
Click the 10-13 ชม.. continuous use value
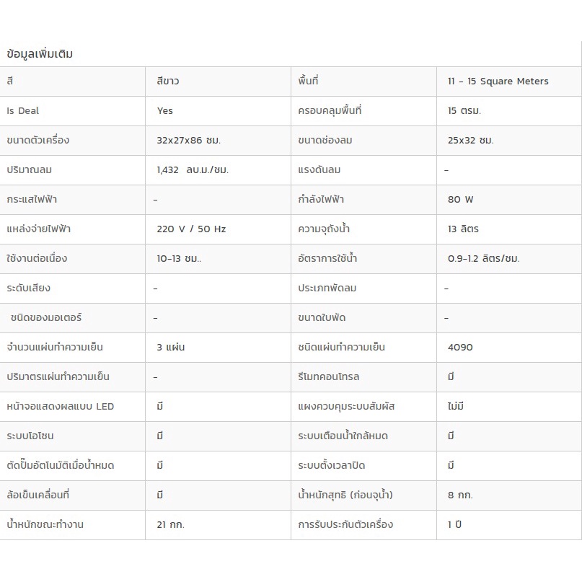[x=179, y=259]
